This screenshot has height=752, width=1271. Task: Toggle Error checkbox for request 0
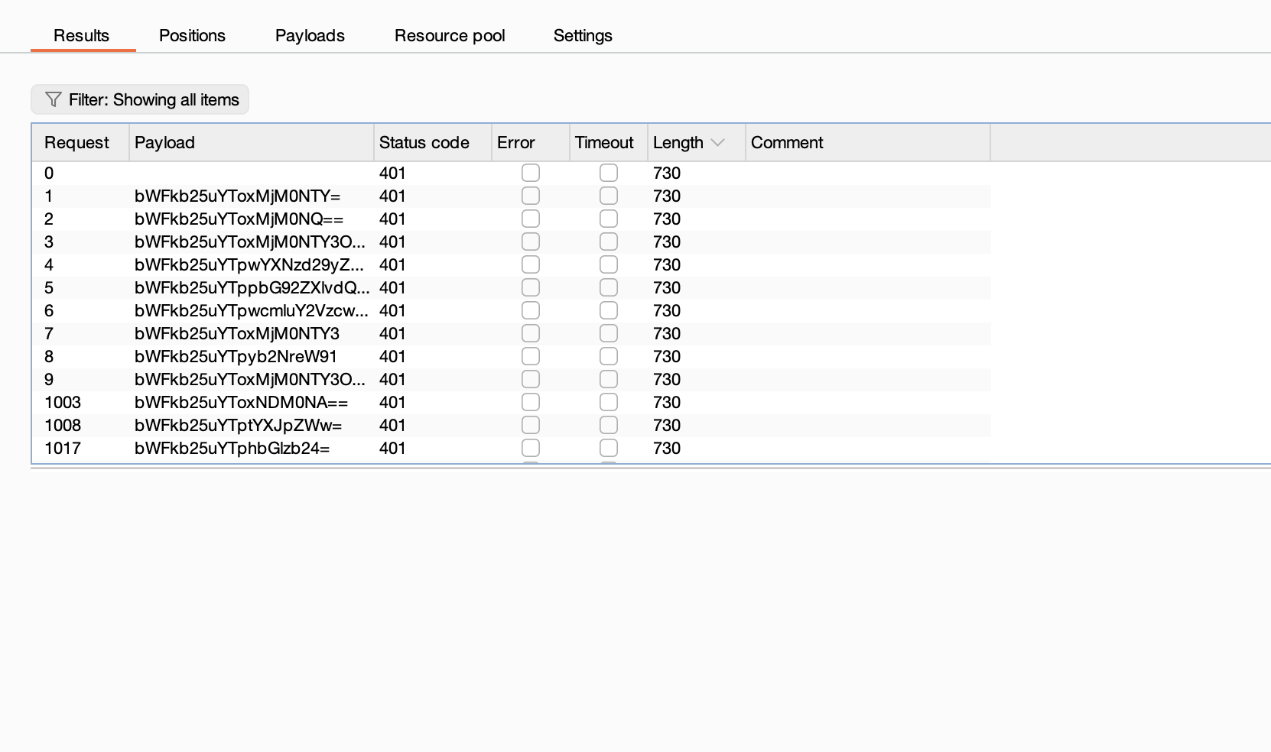coord(531,173)
